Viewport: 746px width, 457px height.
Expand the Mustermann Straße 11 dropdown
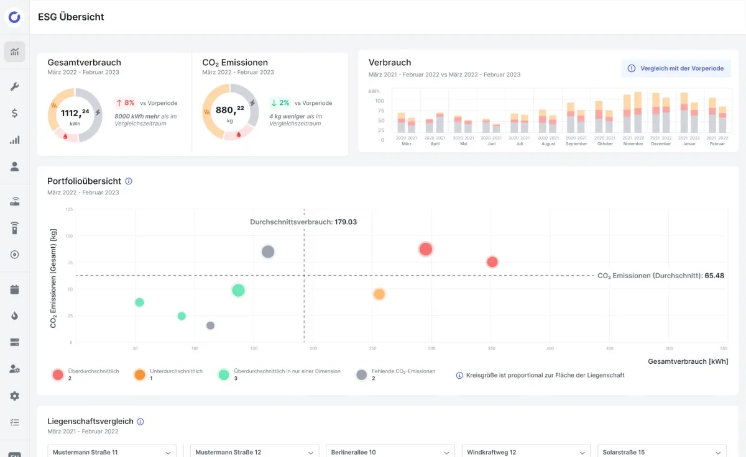pos(112,452)
